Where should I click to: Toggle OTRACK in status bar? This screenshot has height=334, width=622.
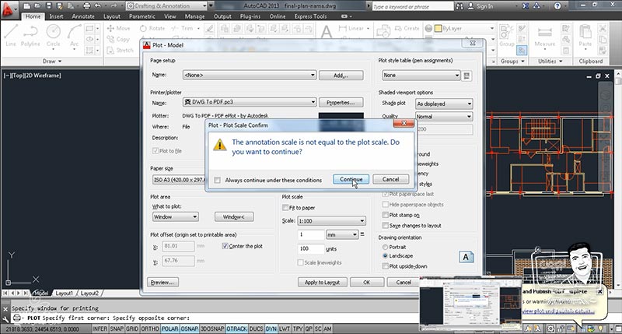[x=237, y=329]
